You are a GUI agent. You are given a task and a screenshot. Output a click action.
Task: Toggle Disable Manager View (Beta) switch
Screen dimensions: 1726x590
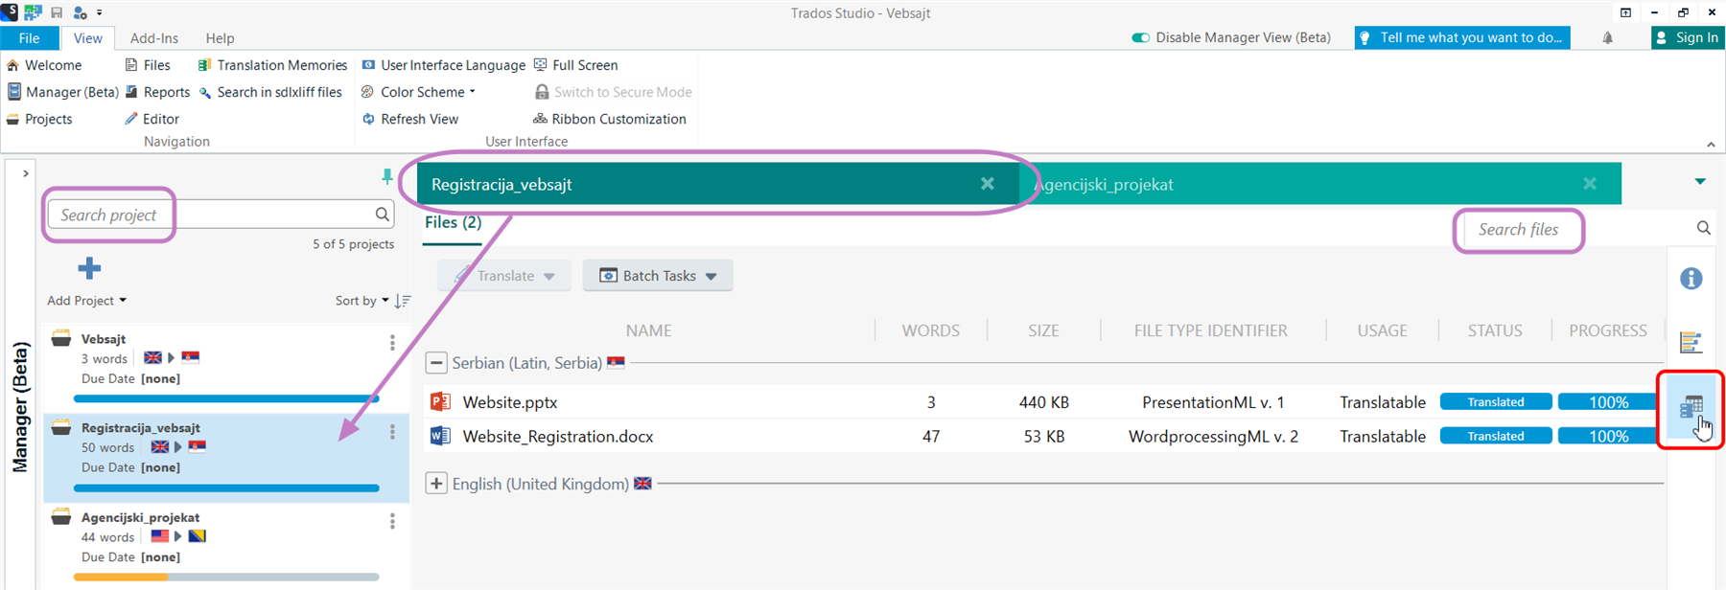coord(1140,37)
